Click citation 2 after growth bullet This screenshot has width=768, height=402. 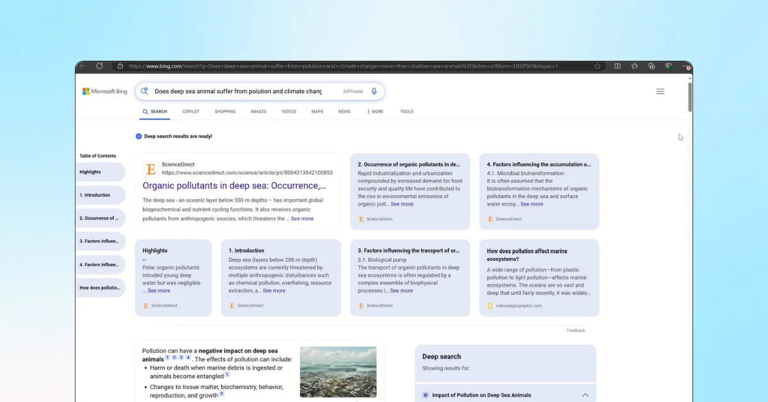click(221, 394)
